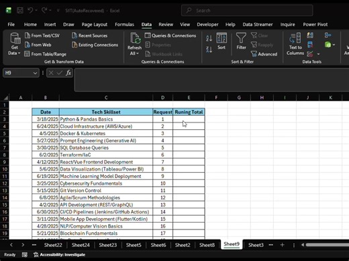
Task: Click the macro recording status icon
Action: tap(25, 254)
